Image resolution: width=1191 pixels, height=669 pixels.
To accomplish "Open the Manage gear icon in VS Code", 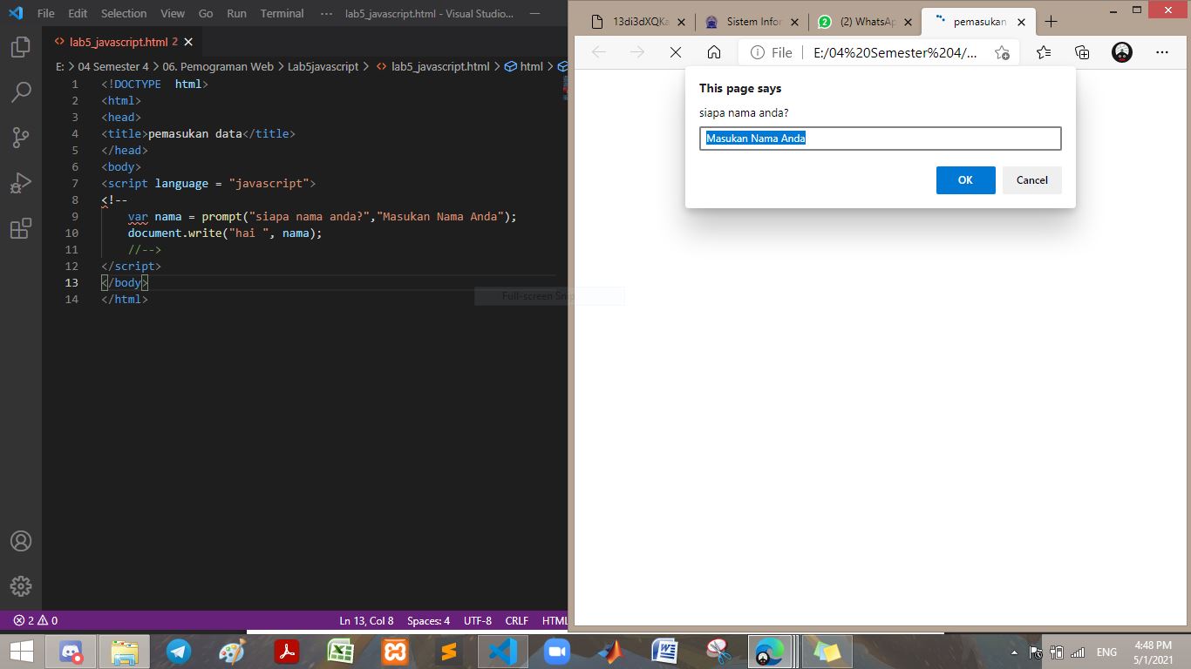I will (20, 585).
